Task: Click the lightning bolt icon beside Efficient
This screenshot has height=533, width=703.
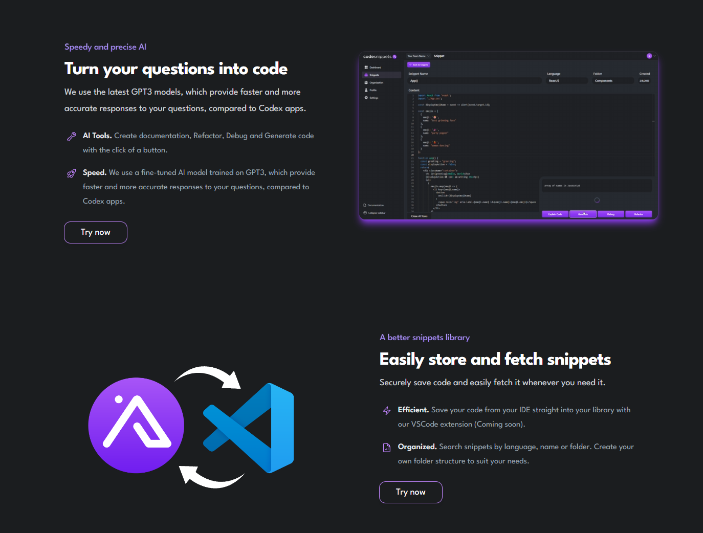Action: click(x=387, y=410)
